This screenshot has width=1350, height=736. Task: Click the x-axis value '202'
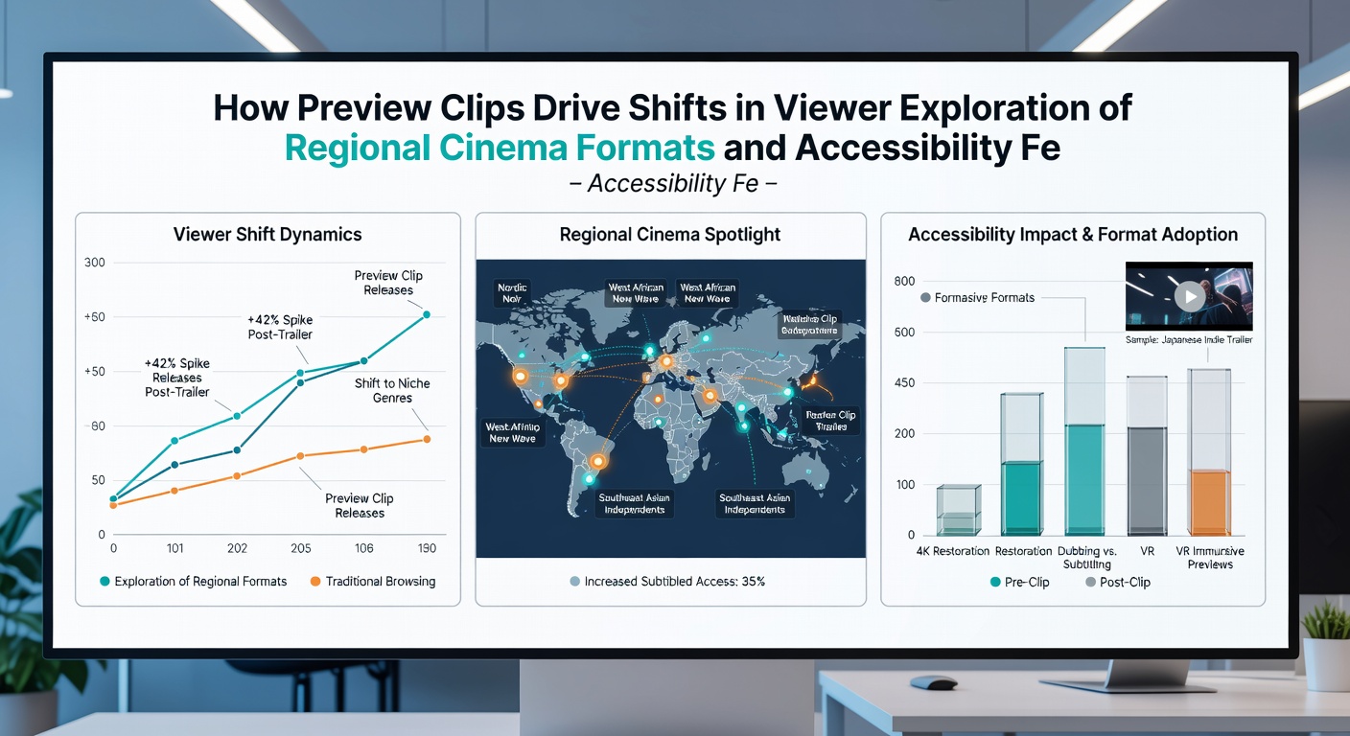tap(236, 549)
